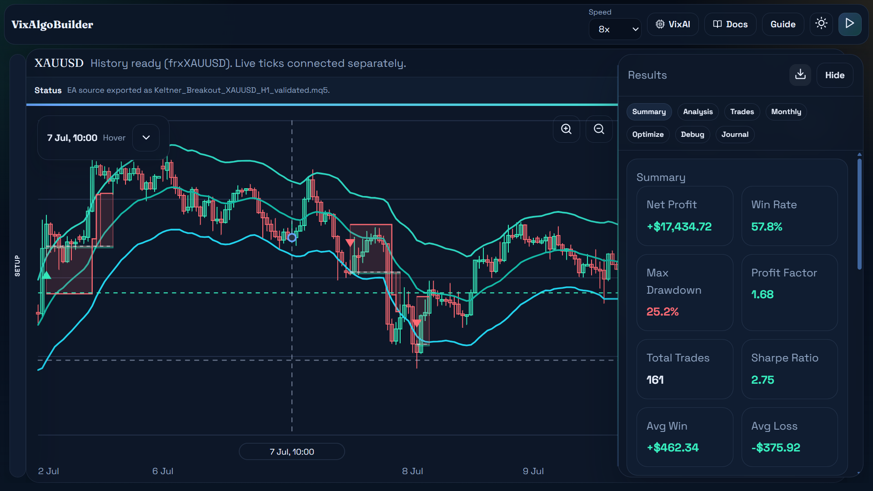
Task: Hide the Results panel
Action: click(x=835, y=75)
